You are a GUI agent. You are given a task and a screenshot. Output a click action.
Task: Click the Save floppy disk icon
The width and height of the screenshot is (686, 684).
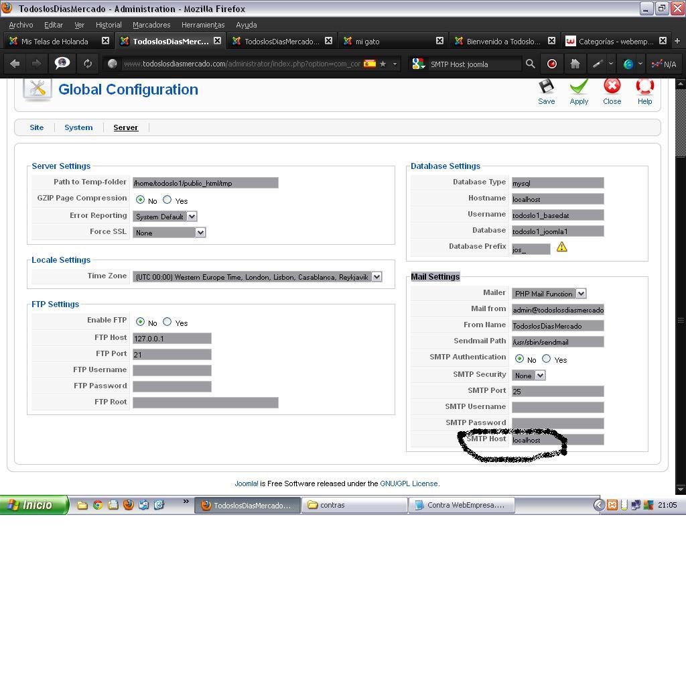pos(546,87)
